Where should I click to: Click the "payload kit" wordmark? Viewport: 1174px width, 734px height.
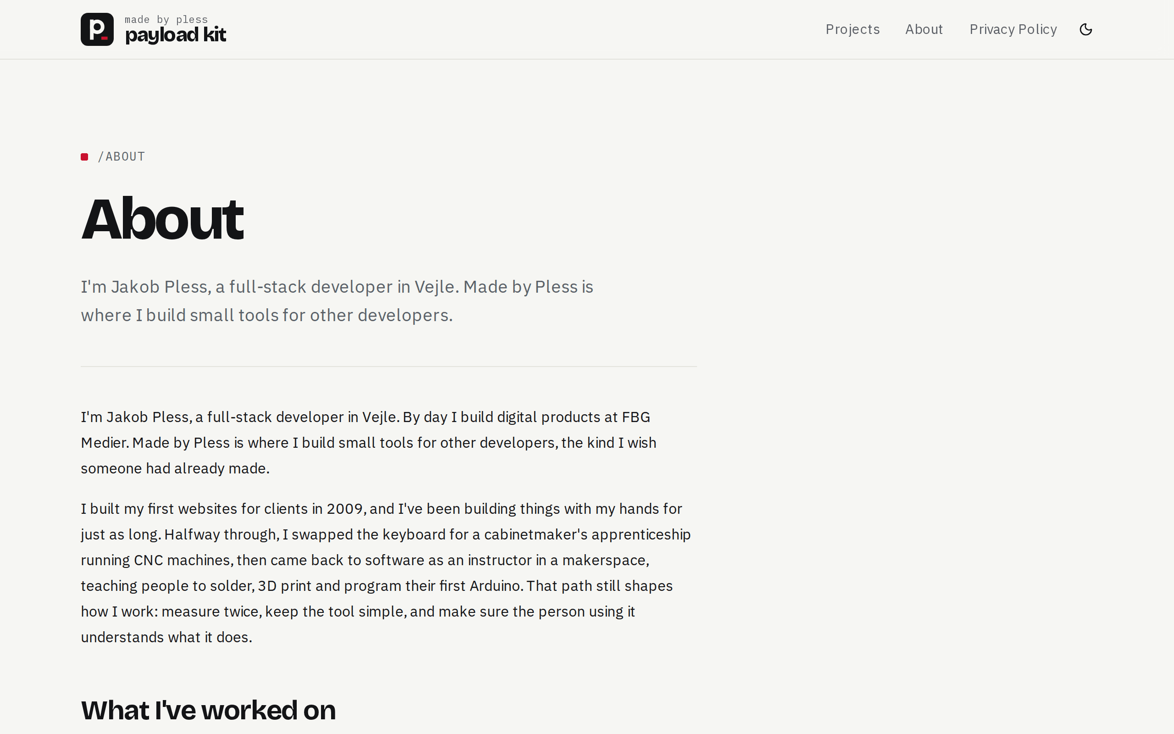(x=176, y=35)
